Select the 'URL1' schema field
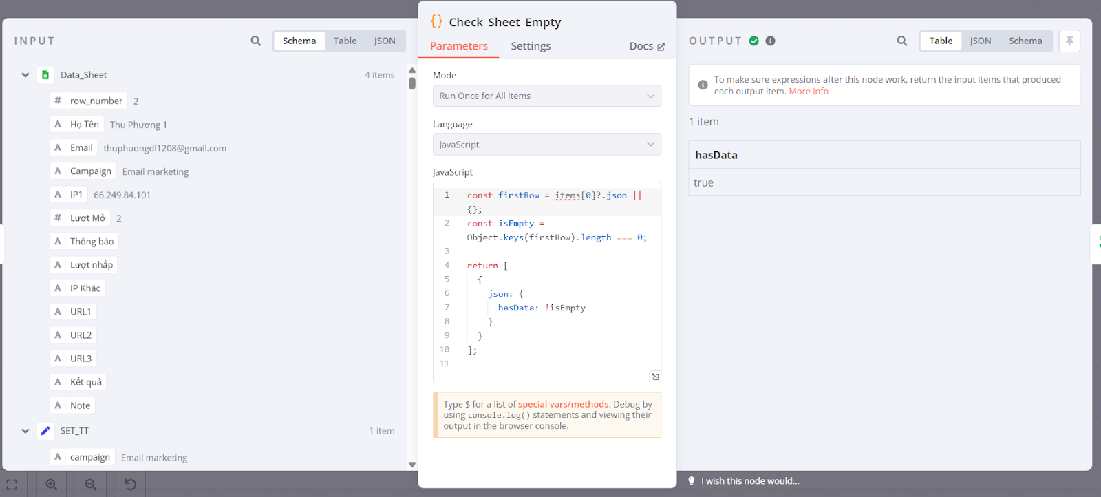The width and height of the screenshot is (1101, 497). pyautogui.click(x=72, y=311)
